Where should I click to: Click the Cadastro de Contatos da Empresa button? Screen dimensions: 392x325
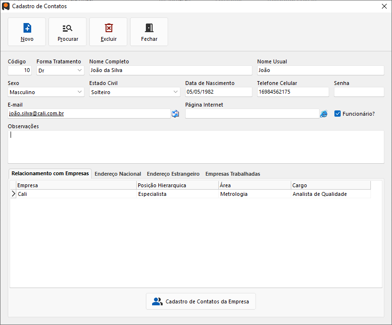pyautogui.click(x=201, y=301)
